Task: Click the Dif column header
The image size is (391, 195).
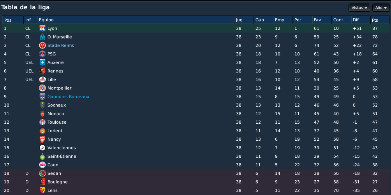Action: click(x=361, y=20)
